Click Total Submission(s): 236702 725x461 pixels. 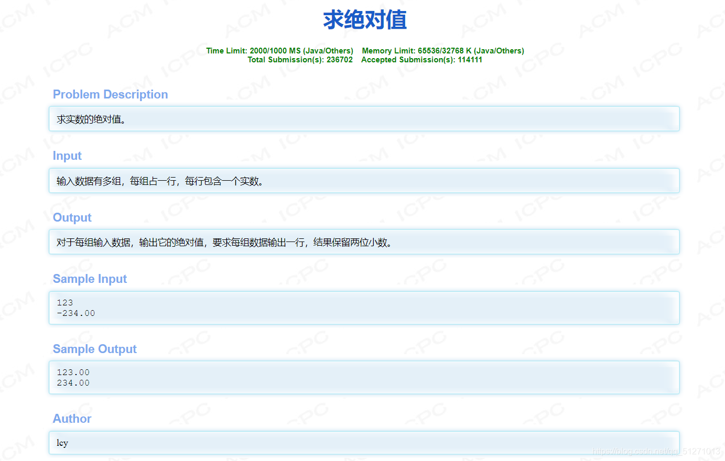pos(300,60)
